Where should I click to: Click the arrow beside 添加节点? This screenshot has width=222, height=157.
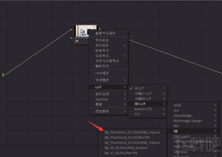125,56
